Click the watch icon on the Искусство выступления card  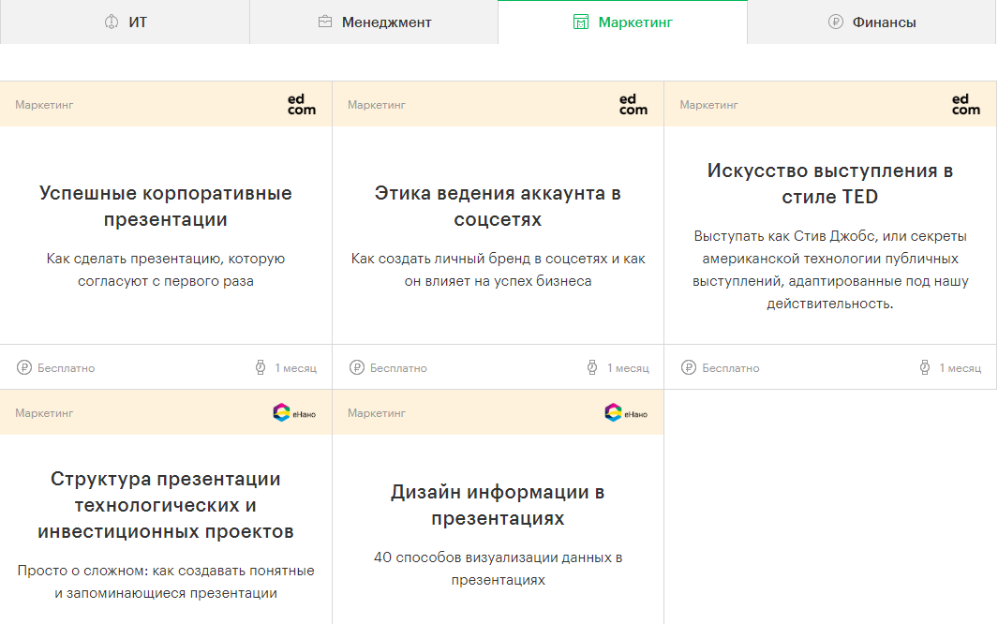pyautogui.click(x=925, y=368)
